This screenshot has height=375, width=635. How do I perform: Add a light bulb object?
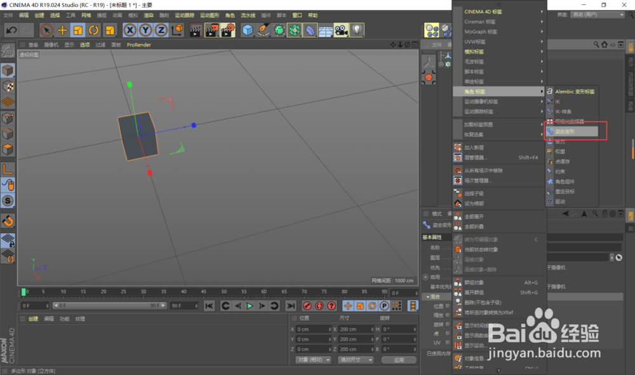click(357, 30)
